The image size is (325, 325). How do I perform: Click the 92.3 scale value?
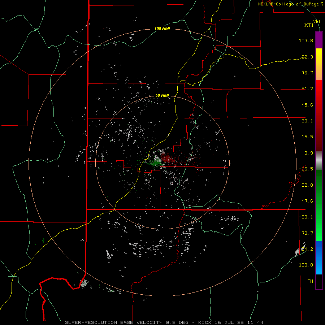pos(307,57)
